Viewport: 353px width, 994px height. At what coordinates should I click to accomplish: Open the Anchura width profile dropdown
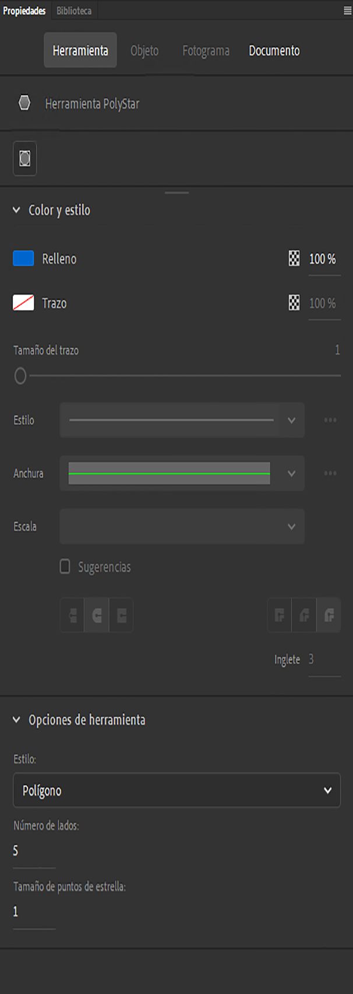click(x=182, y=473)
